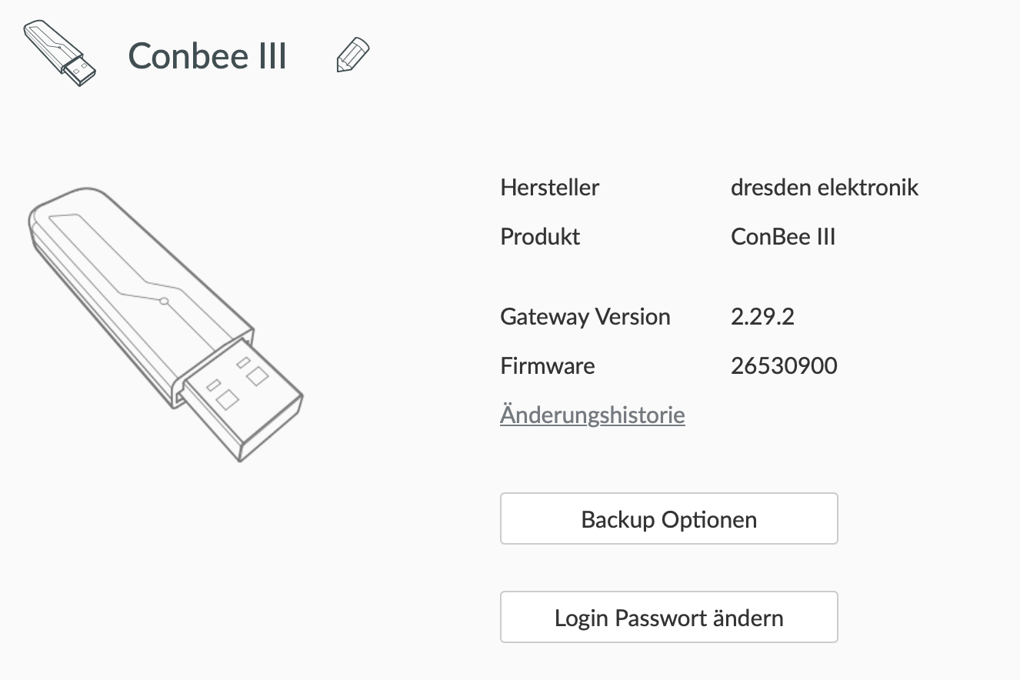
Task: Click the small USB stick icon in header
Action: click(x=60, y=53)
